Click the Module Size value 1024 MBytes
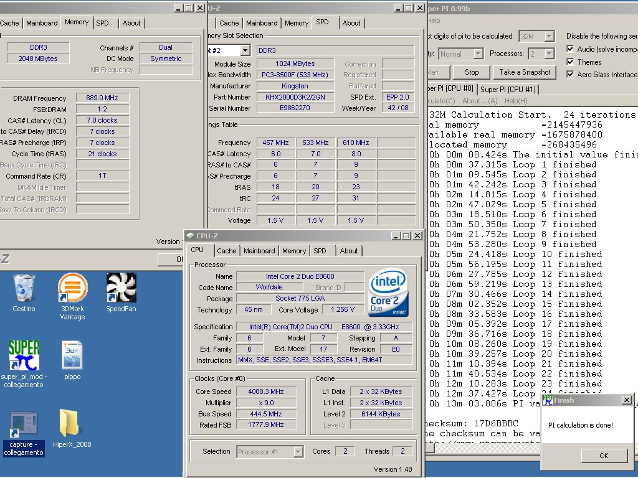The width and height of the screenshot is (638, 478). point(295,63)
